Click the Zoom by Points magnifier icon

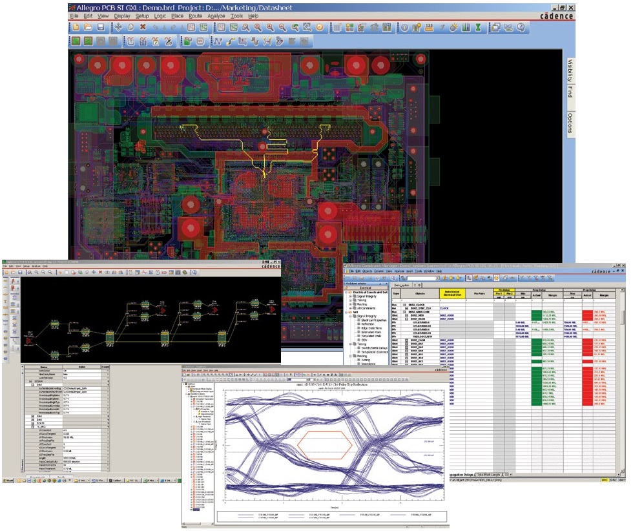coord(245,27)
